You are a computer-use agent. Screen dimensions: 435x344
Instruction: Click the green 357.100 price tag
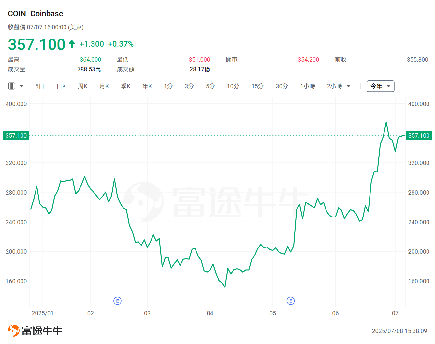16,135
